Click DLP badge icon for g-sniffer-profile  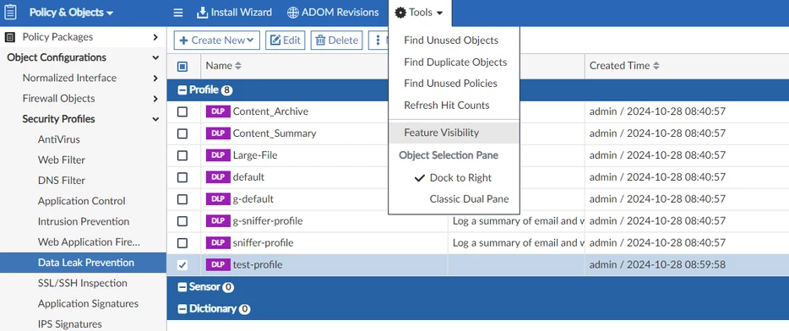[x=218, y=221]
